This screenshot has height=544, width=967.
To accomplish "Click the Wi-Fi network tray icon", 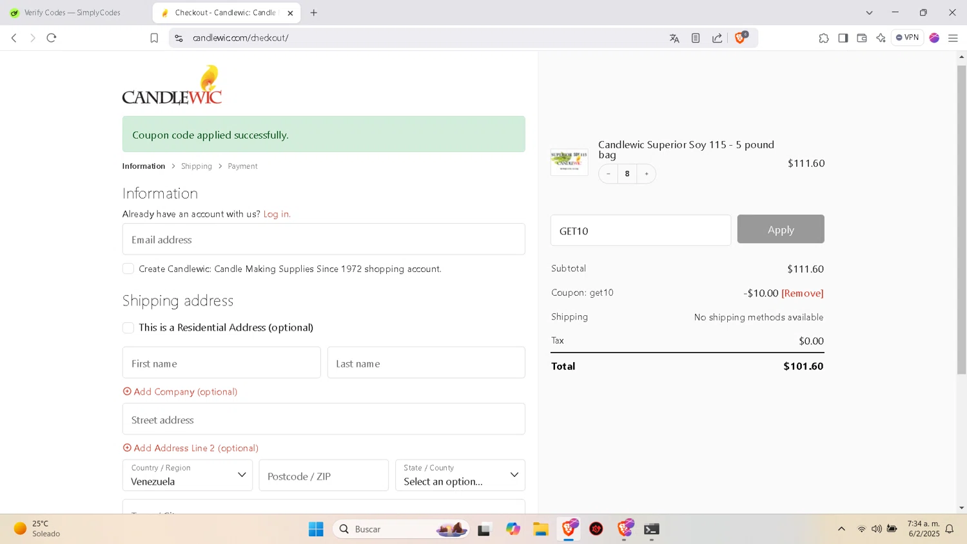I will (x=861, y=529).
